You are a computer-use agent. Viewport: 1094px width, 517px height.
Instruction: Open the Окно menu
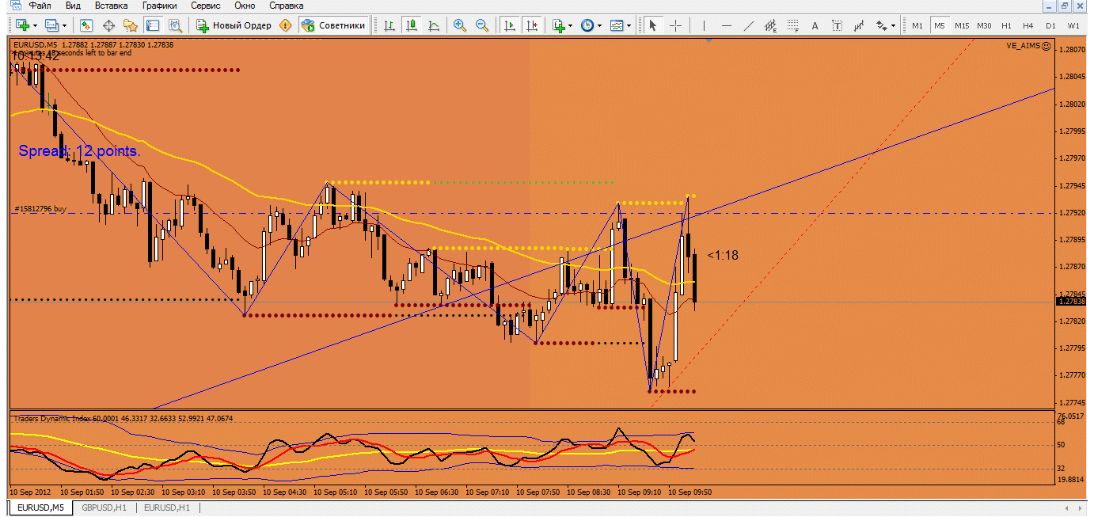coord(245,6)
